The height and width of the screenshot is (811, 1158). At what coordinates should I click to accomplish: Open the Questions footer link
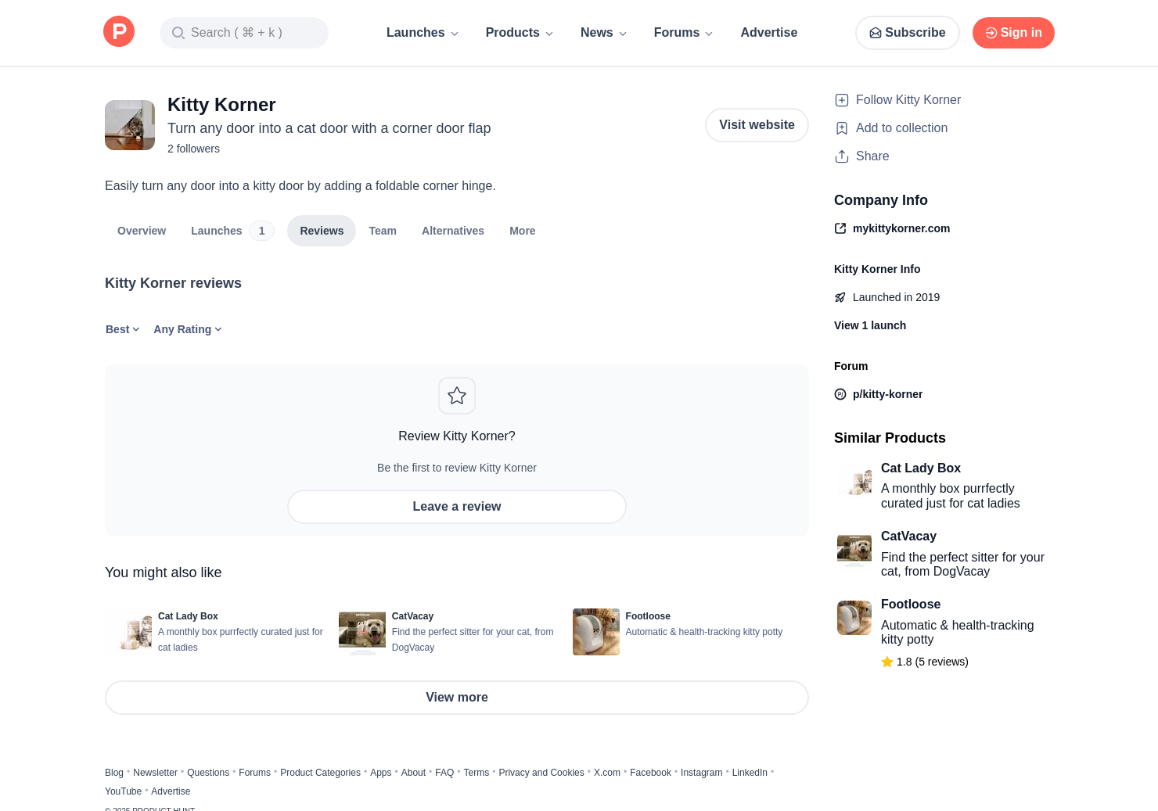coord(208,773)
